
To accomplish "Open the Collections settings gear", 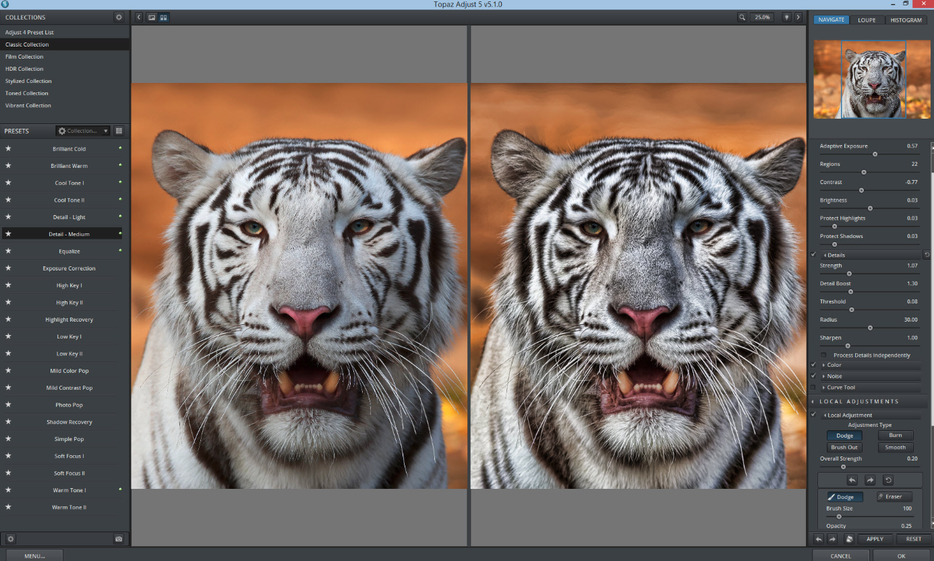I will coord(119,17).
